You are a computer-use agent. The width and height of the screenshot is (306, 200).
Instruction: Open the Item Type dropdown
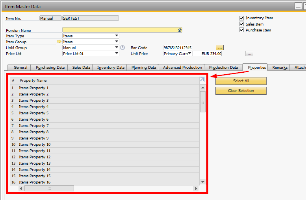coord(117,36)
